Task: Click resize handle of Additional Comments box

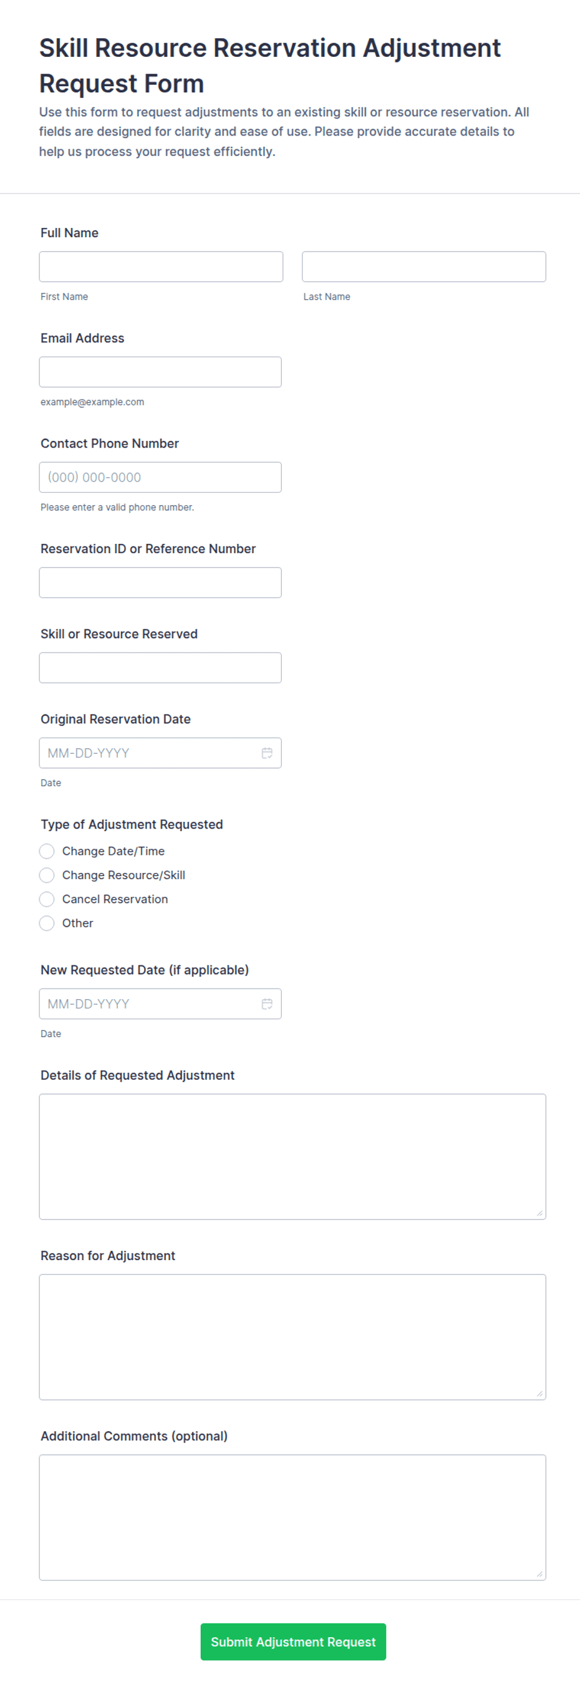Action: click(x=539, y=1574)
